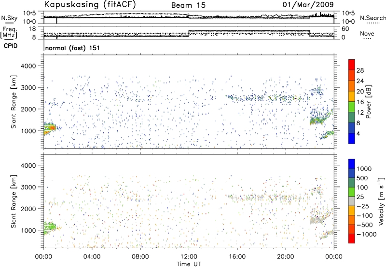Select the [MHz] unit label
The image size is (386, 267).
click(x=9, y=35)
